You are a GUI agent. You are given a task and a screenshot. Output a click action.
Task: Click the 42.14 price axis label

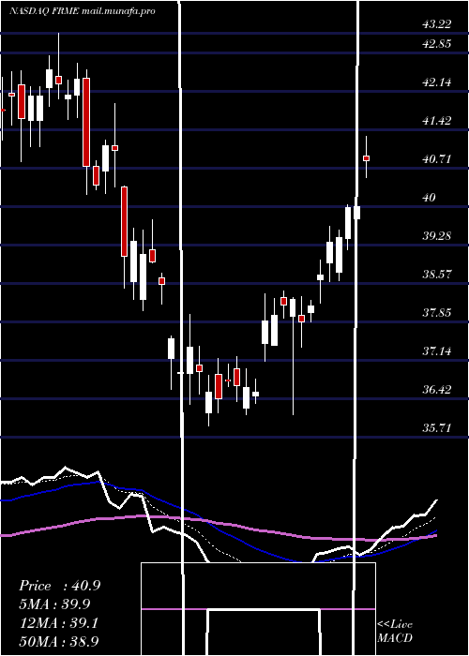coord(437,82)
